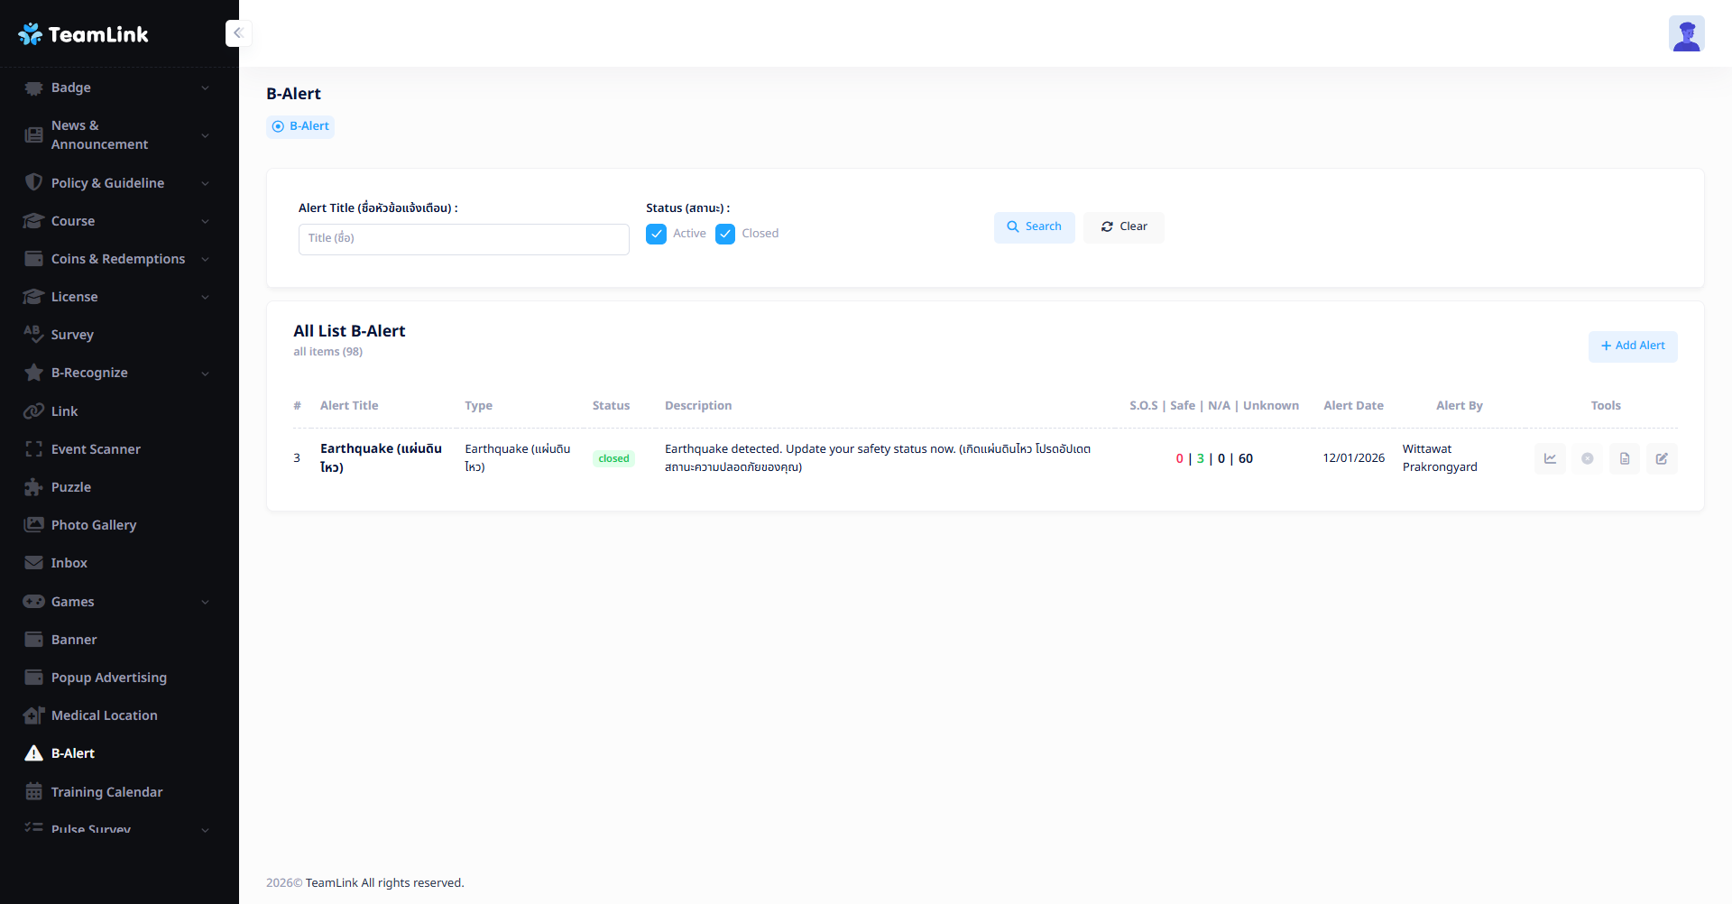Uncheck the Active status checkbox
The height and width of the screenshot is (904, 1732).
pos(657,235)
